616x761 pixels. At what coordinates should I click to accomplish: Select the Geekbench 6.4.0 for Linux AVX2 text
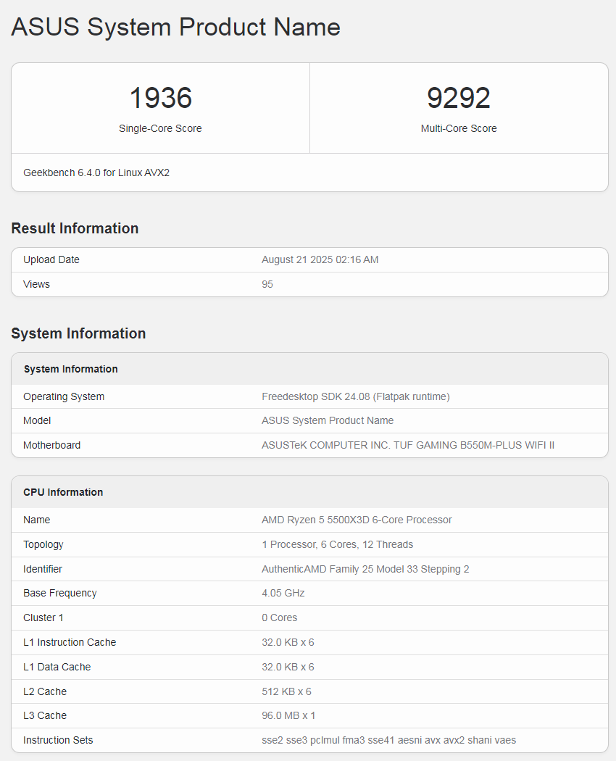(96, 172)
